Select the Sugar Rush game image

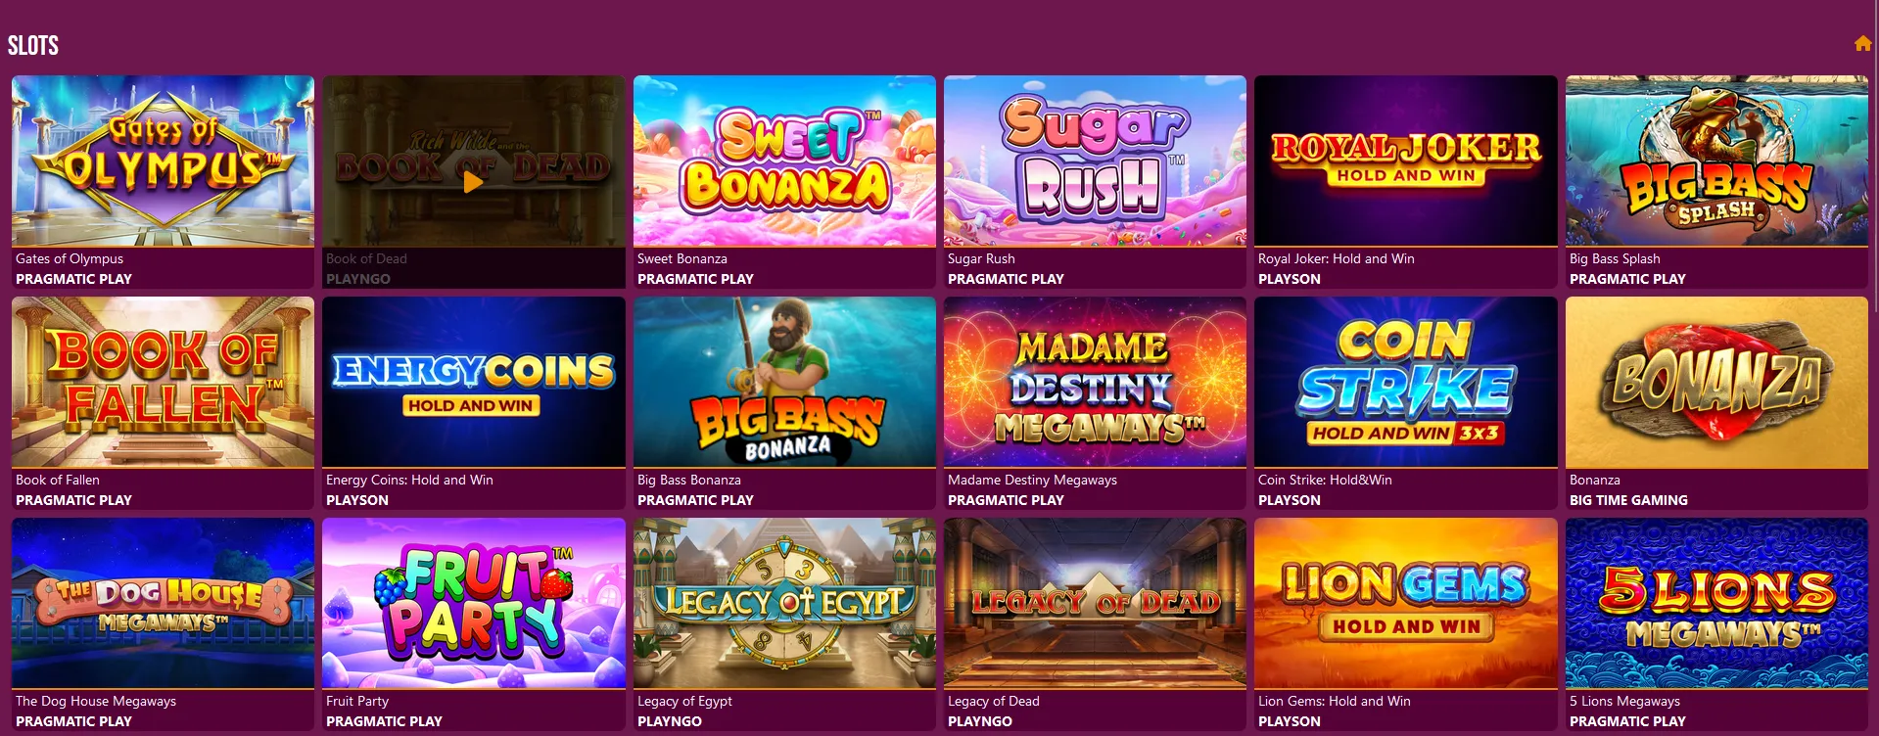[x=1095, y=161]
